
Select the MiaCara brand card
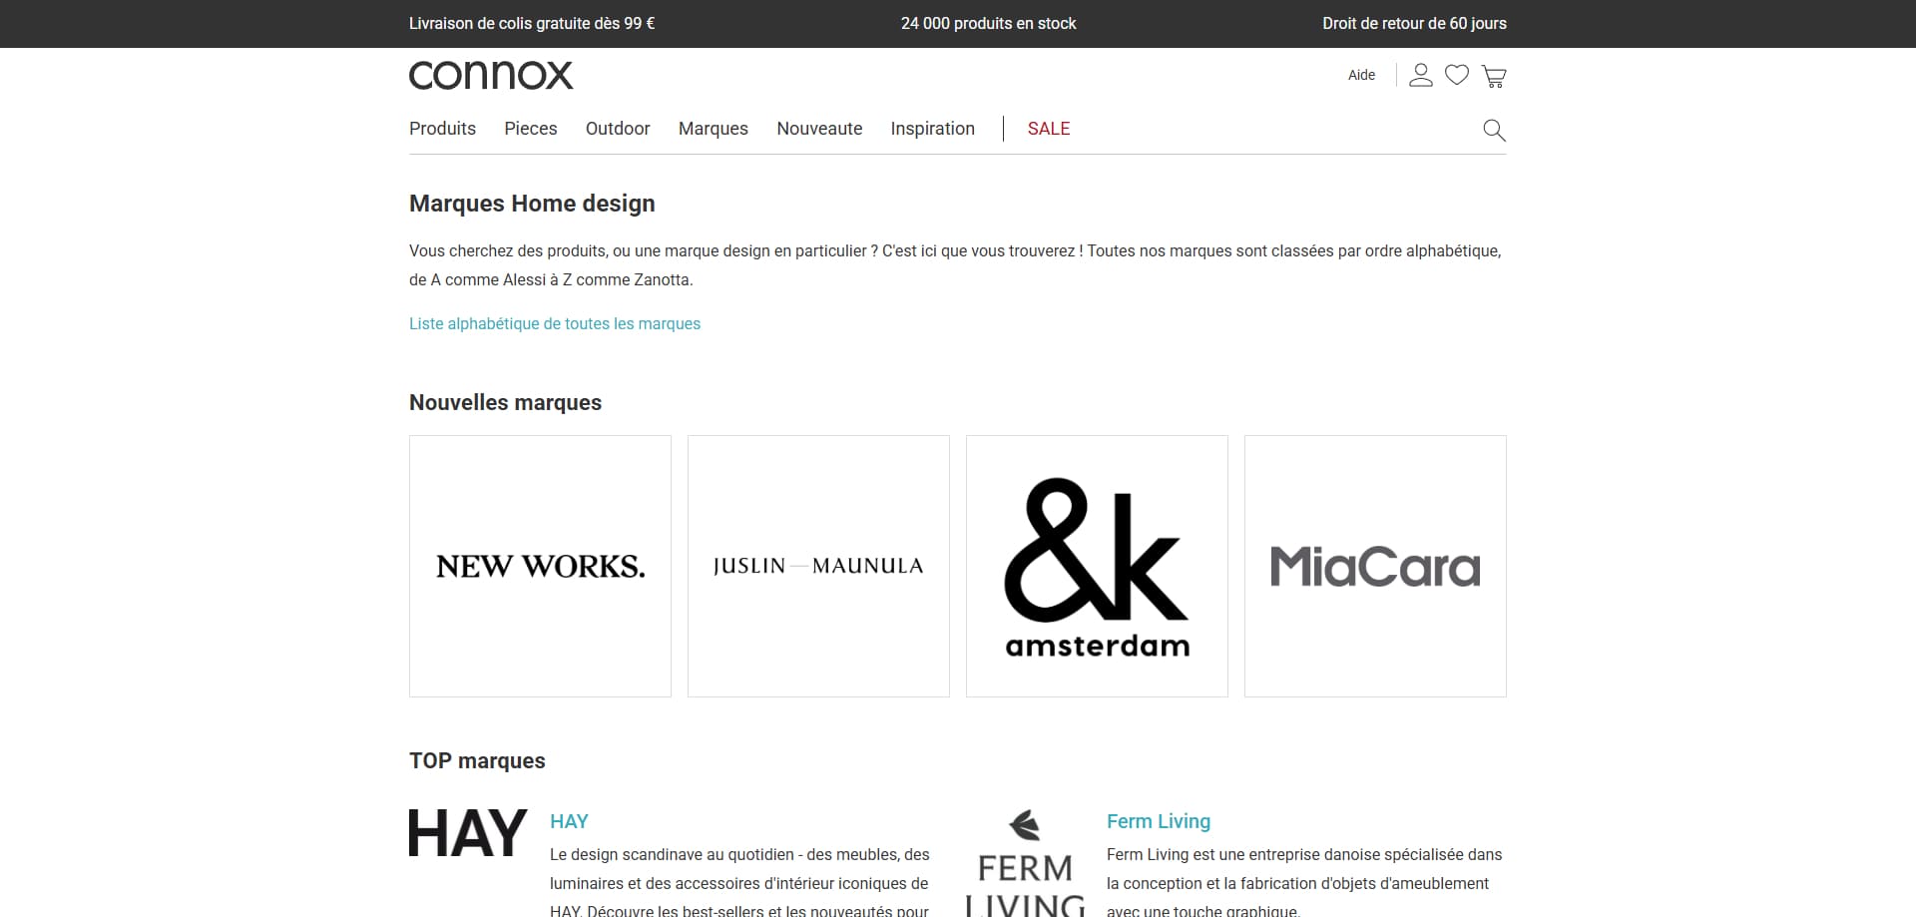(1375, 566)
